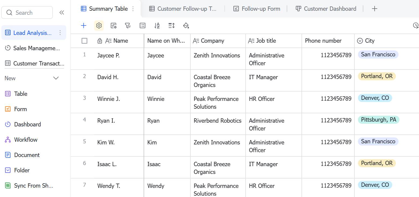The width and height of the screenshot is (419, 197).
Task: Open the field configuration icon
Action: coord(114,25)
